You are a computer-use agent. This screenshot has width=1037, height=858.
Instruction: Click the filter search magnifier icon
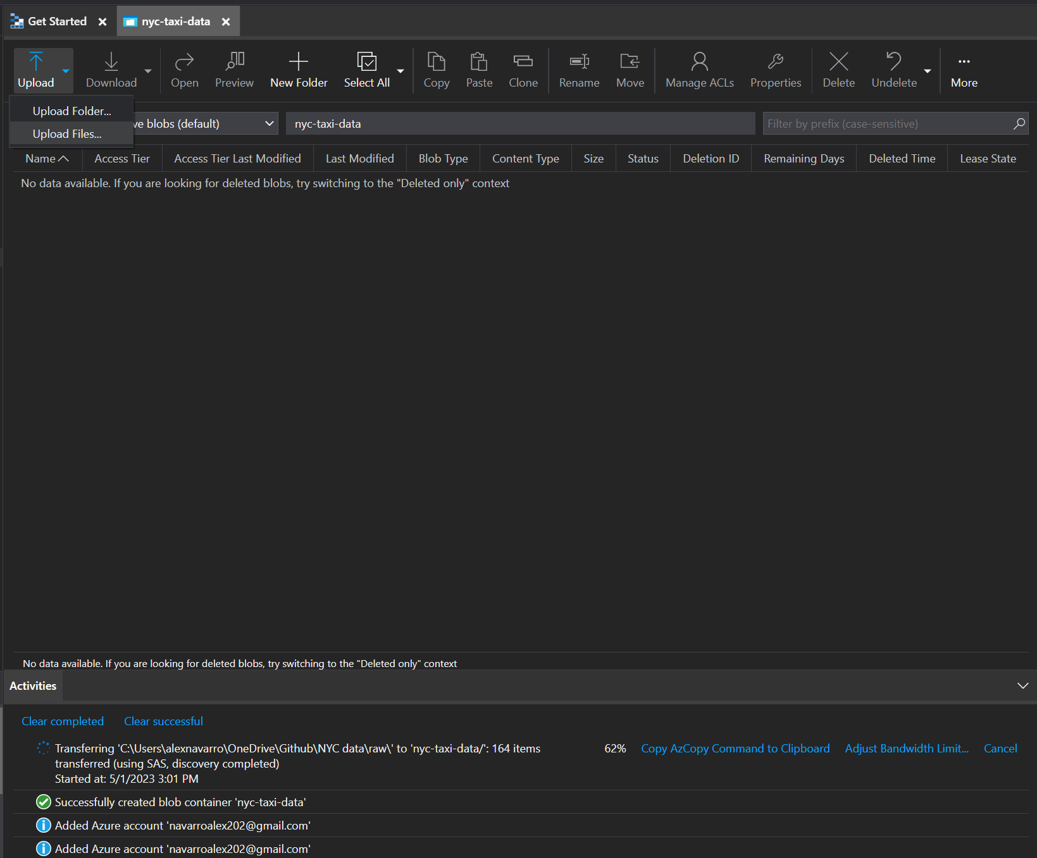1019,124
